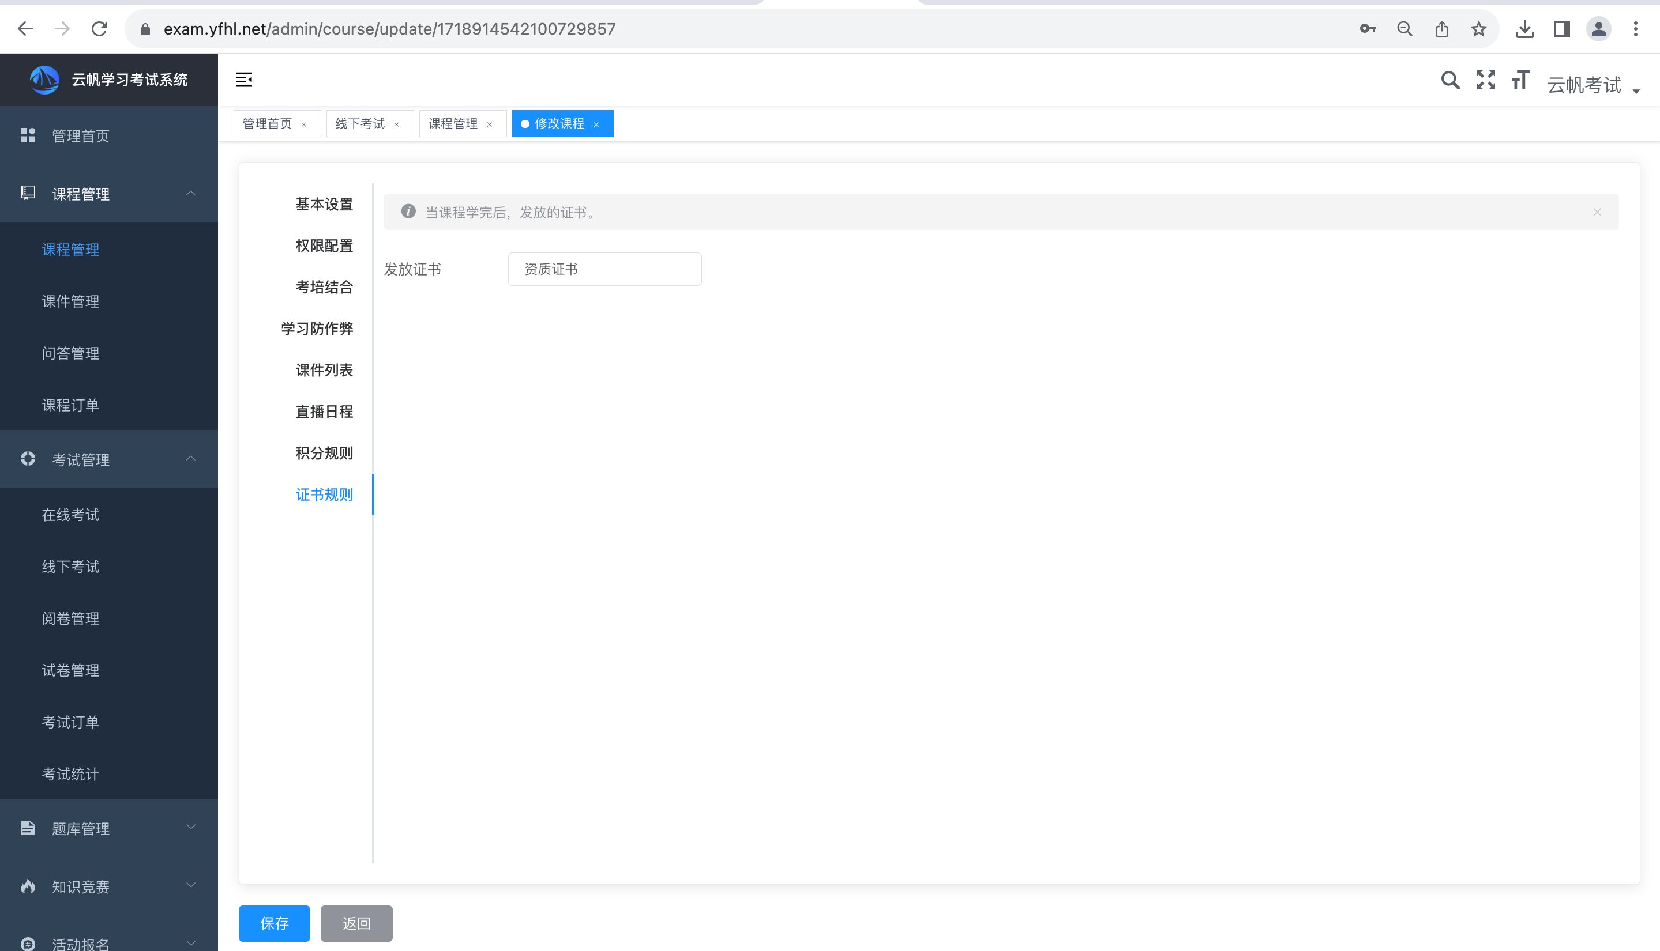Click the 活动报名 icon in sidebar
1660x951 pixels.
(28, 944)
